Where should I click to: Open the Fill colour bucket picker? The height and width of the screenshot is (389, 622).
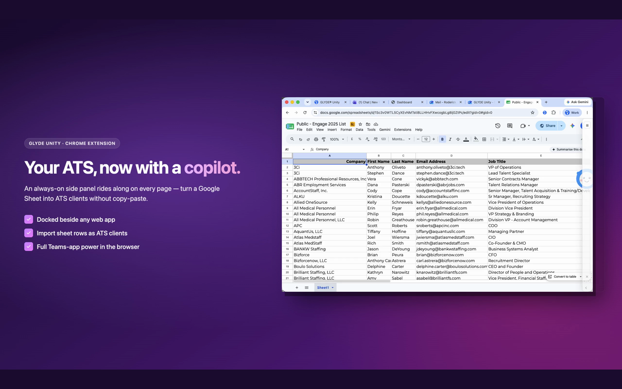click(x=476, y=139)
